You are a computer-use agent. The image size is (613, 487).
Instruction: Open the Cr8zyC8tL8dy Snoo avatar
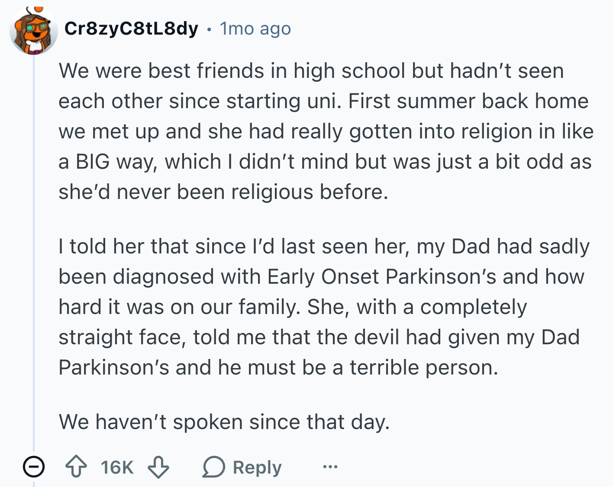34,31
